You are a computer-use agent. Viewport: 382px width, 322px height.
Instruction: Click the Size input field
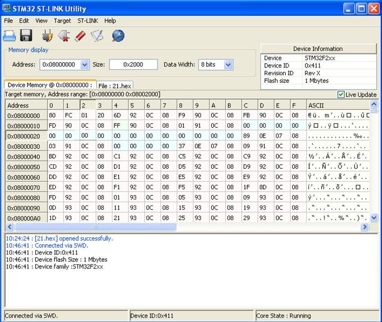pos(133,65)
